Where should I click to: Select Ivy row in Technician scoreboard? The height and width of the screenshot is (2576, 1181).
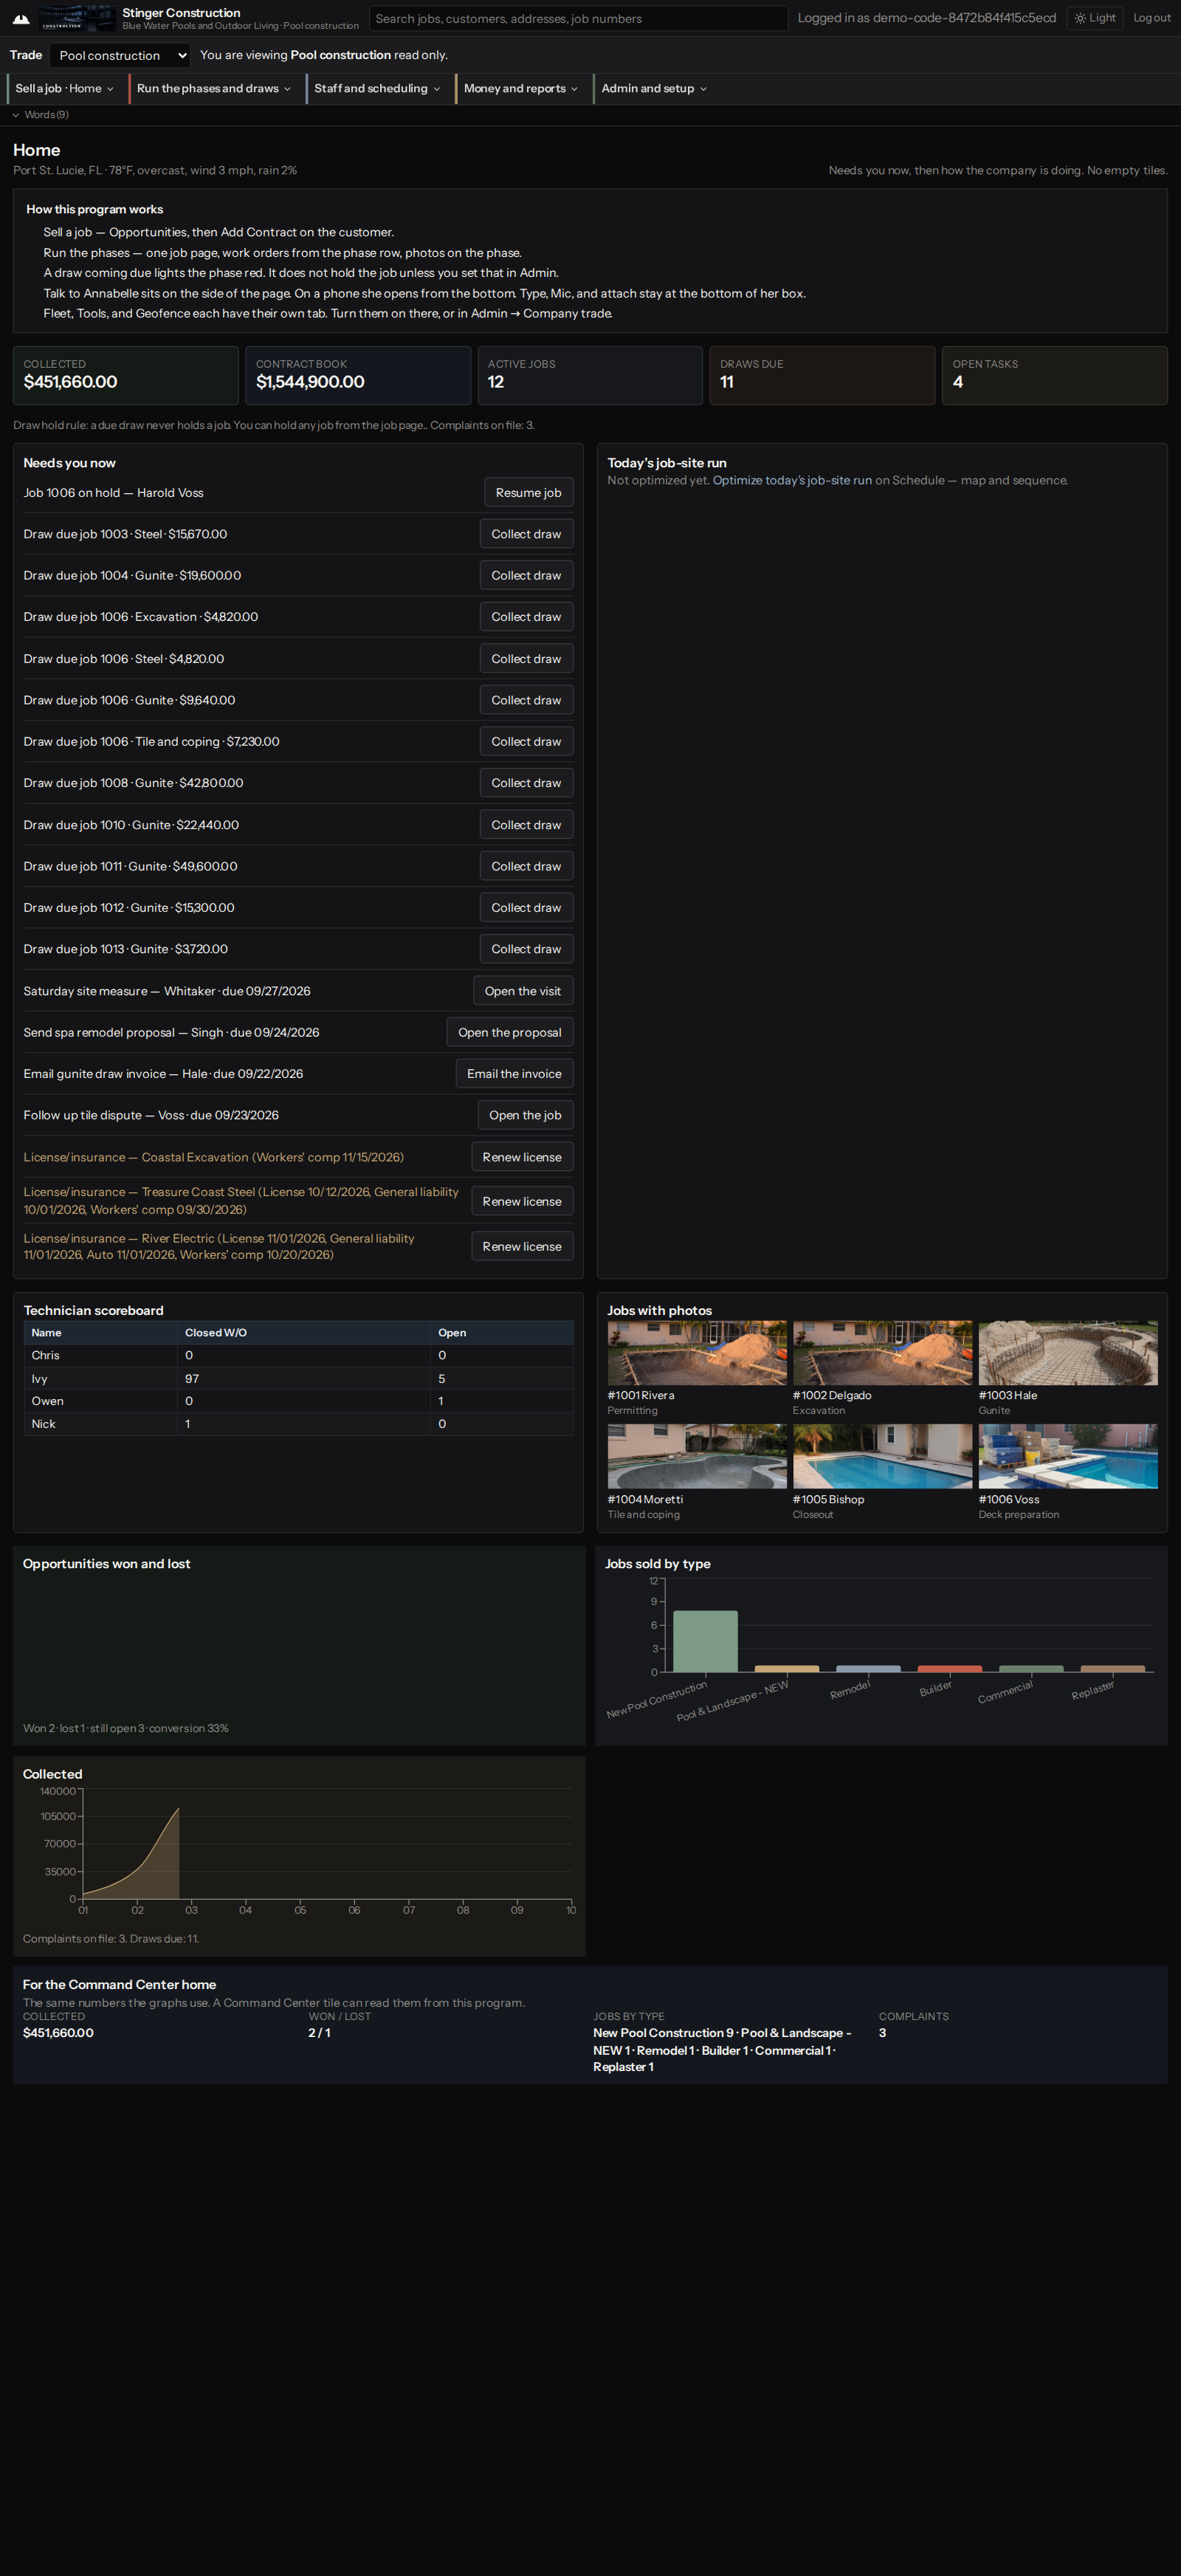298,1378
